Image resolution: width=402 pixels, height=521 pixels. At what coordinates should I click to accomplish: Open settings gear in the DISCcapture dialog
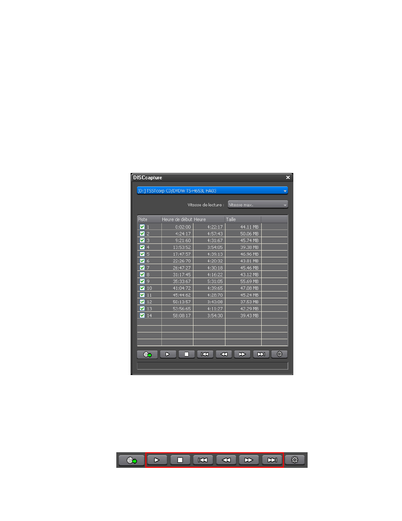coord(279,354)
